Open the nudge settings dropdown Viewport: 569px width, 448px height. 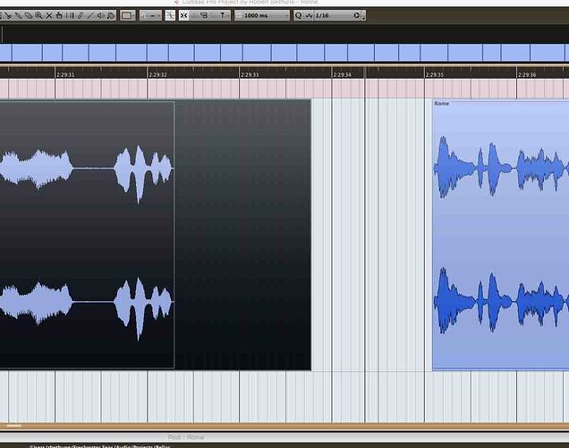tap(150, 15)
